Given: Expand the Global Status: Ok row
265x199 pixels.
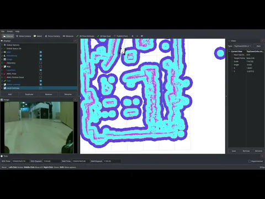Looking at the screenshot, I should (x=2, y=49).
